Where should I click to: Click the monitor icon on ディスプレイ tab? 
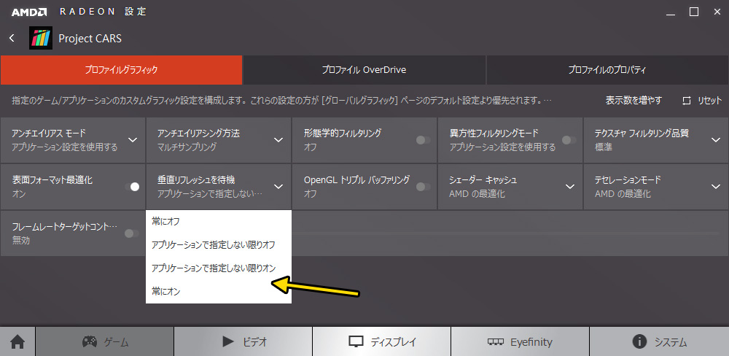point(356,342)
